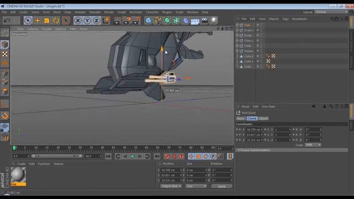Viewport: 354px width, 199px height.
Task: Open the floor environment objects icon
Action: [195, 21]
